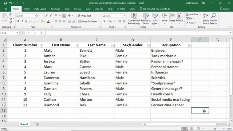233x131 pixels.
Task: Open the Last Name filter dropdown
Action: (113, 46)
